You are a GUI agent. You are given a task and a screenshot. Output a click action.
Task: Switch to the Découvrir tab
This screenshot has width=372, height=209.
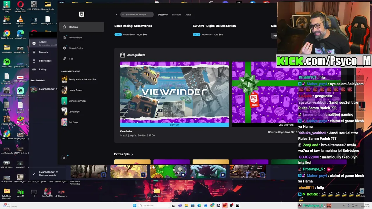pyautogui.click(x=163, y=15)
